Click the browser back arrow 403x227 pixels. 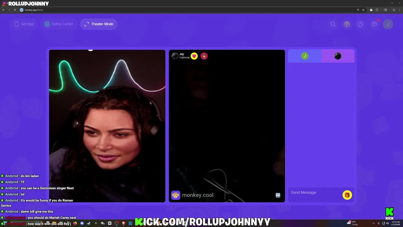pyautogui.click(x=3, y=10)
